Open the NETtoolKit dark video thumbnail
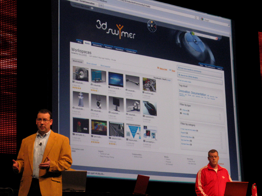The width and height of the screenshot is (262, 196). (81, 126)
